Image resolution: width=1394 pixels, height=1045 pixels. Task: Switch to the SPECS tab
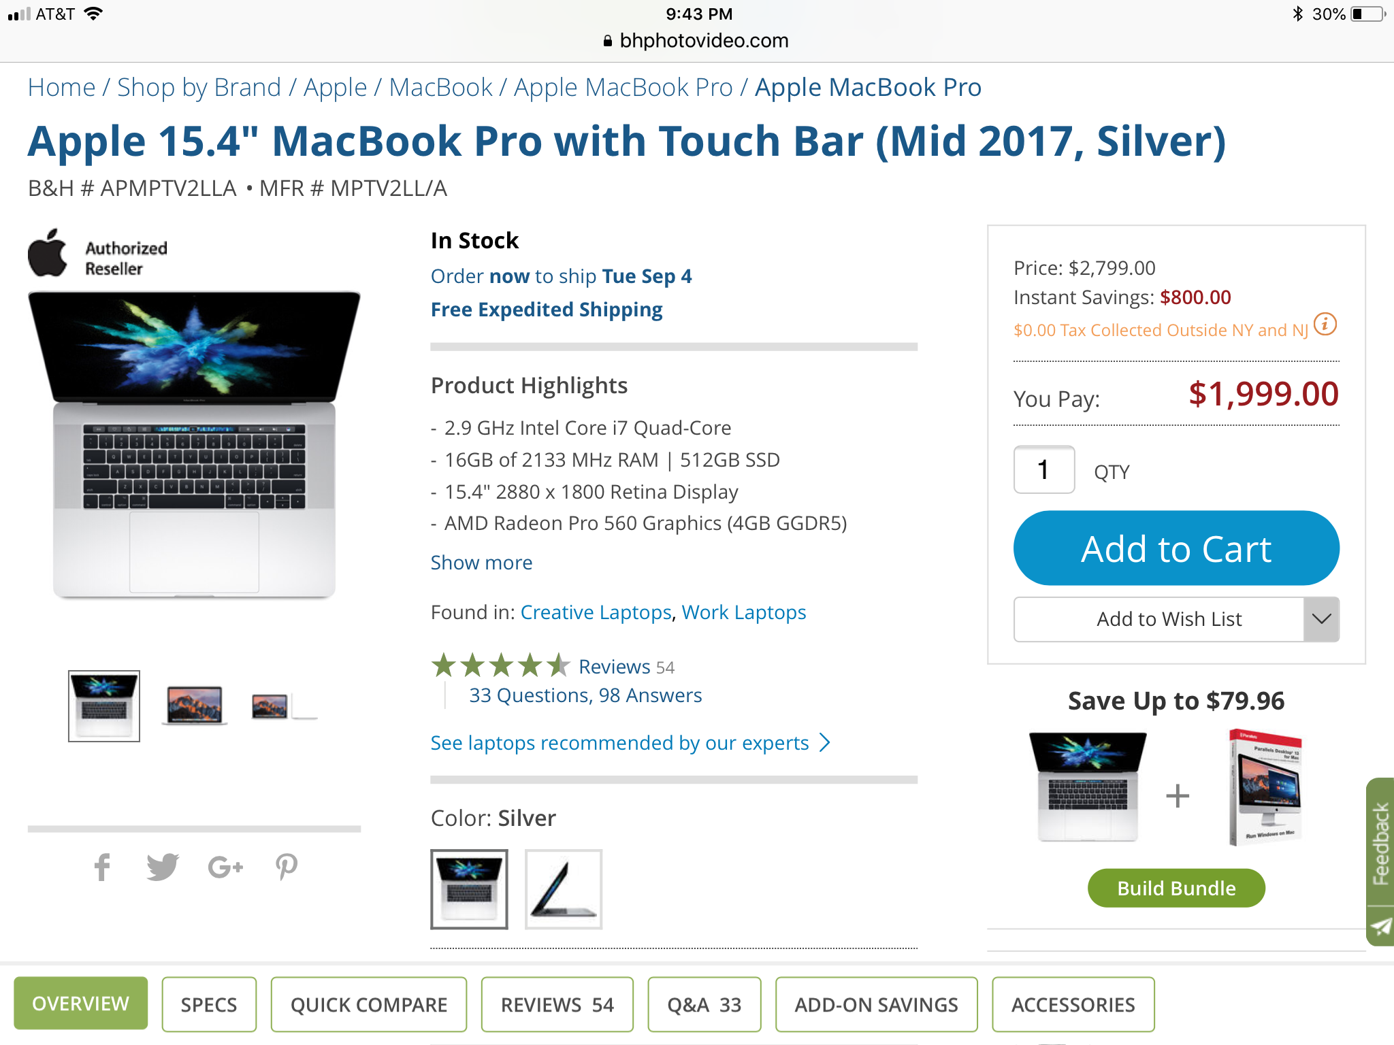coord(209,1004)
